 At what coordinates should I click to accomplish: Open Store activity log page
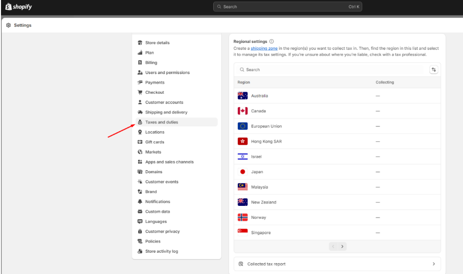(177, 251)
